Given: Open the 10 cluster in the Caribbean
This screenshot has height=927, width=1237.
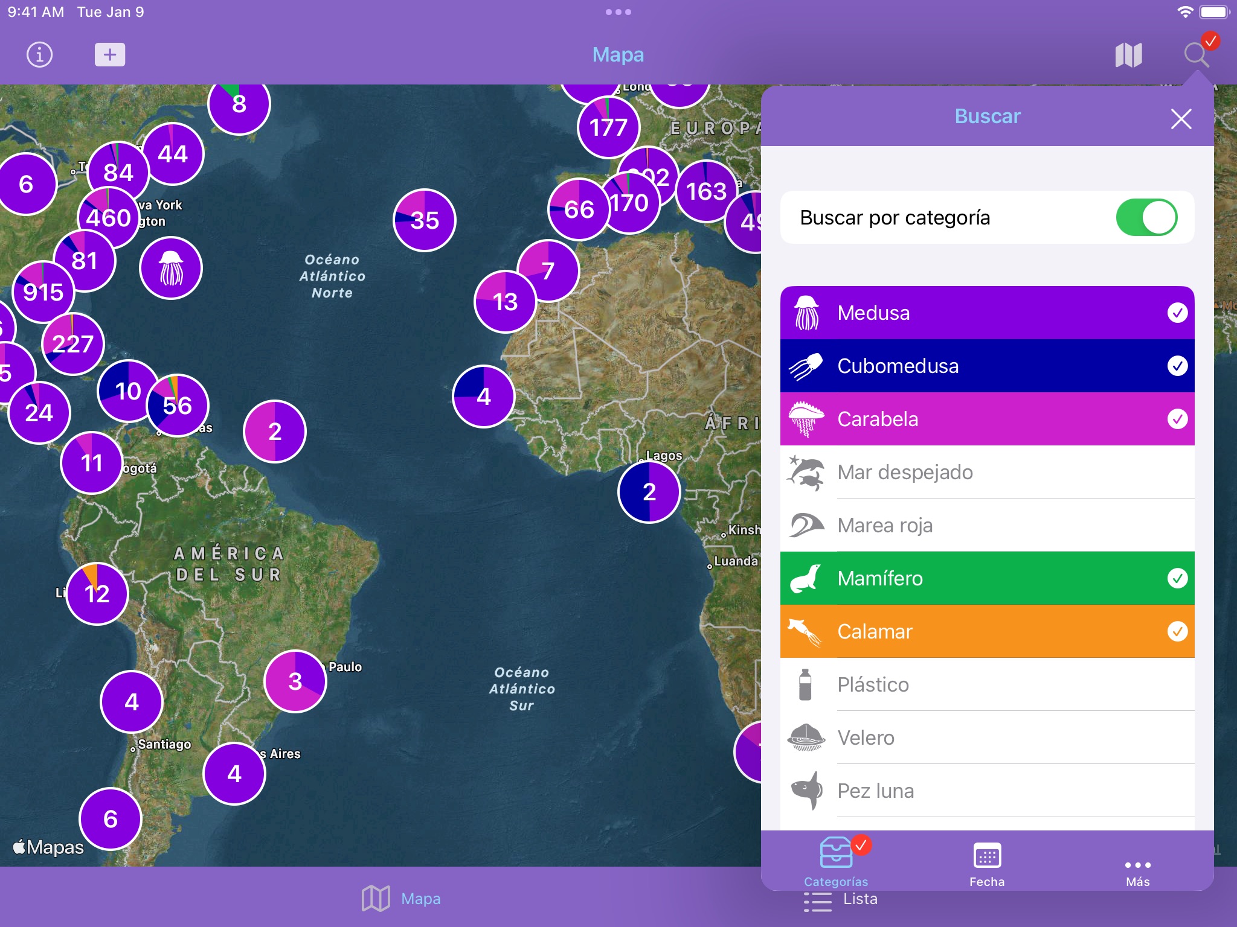Looking at the screenshot, I should click(x=128, y=391).
